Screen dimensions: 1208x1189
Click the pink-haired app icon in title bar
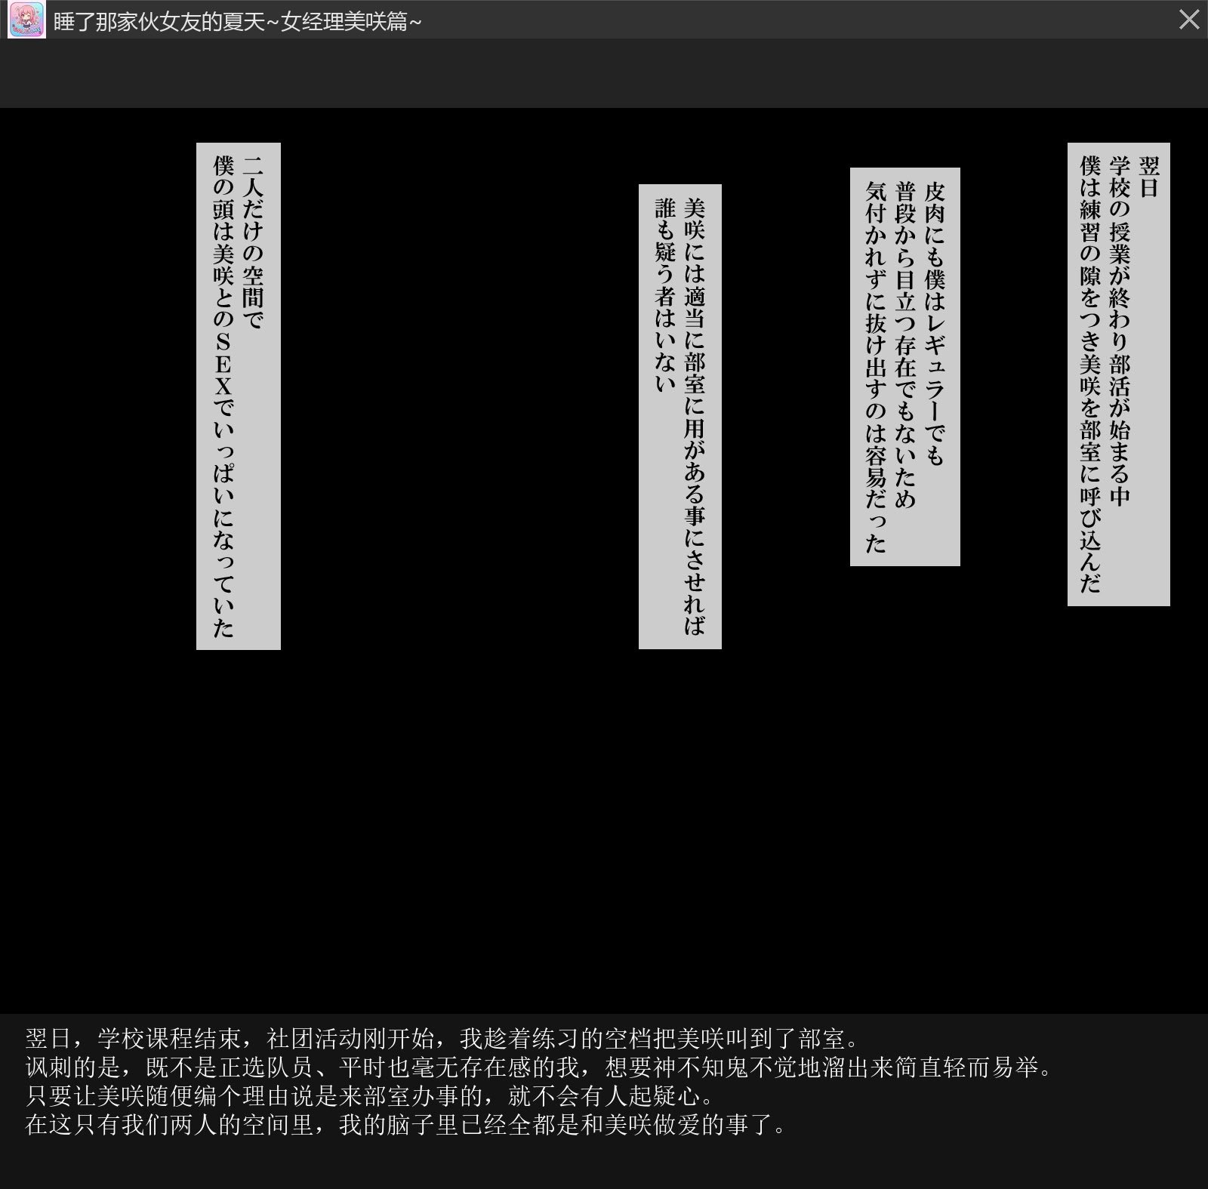[26, 20]
